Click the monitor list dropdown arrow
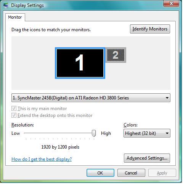 [x=167, y=98]
